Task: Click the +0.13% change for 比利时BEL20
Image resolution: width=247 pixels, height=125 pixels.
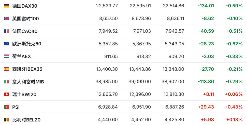Action: pos(234,120)
